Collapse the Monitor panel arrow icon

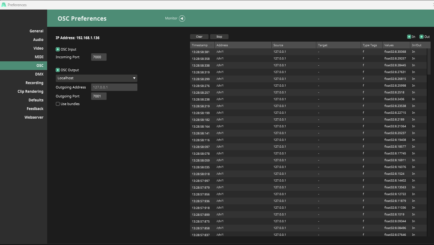point(182,18)
